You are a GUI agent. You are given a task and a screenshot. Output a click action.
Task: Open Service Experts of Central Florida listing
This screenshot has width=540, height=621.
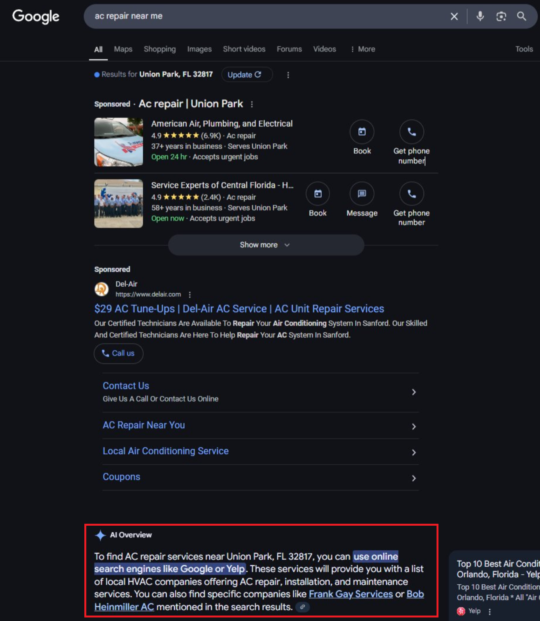[222, 185]
